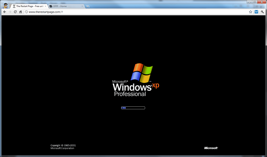Open the browser home page
Screen dimensions: 267x157
[x=21, y=12]
